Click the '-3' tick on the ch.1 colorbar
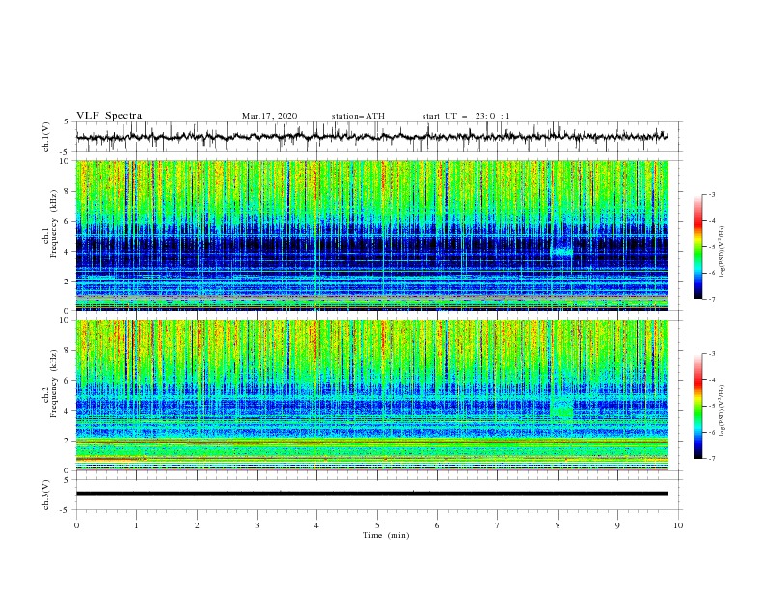The width and height of the screenshot is (764, 590). point(711,194)
